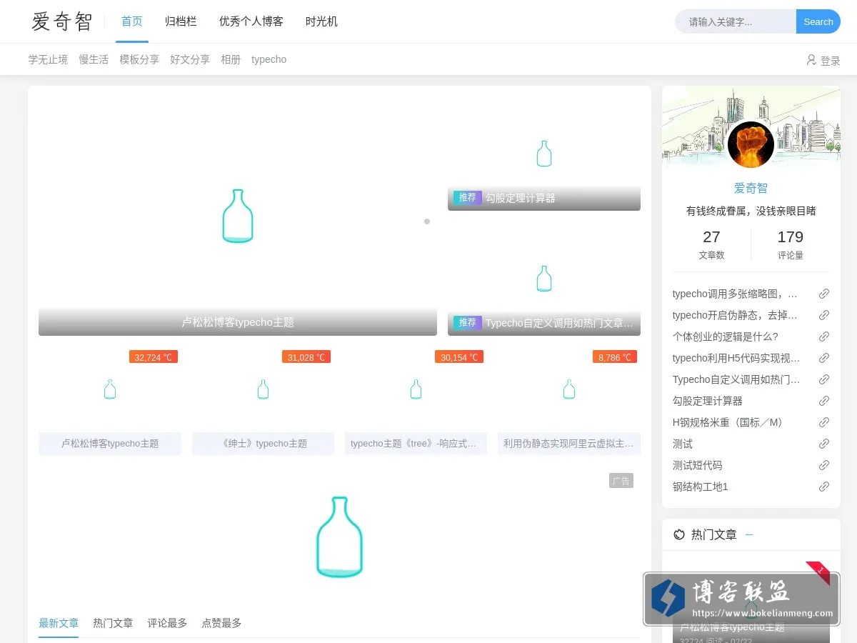The height and width of the screenshot is (643, 857).
Task: Click the 27 文章数 counter
Action: coord(711,244)
